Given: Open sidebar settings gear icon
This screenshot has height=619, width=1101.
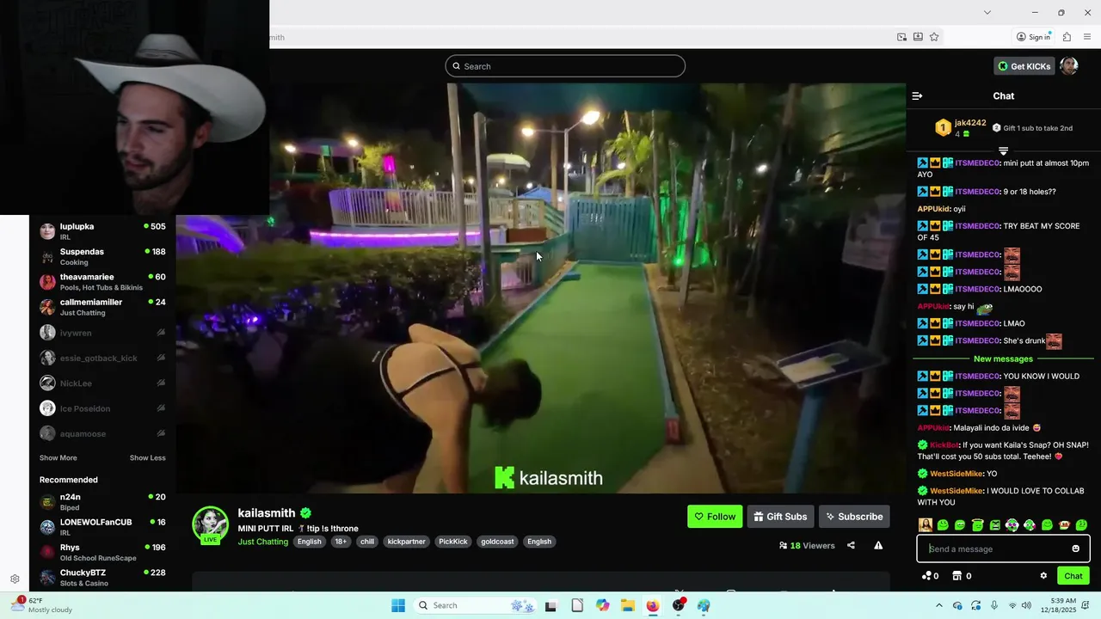Looking at the screenshot, I should click(x=15, y=579).
